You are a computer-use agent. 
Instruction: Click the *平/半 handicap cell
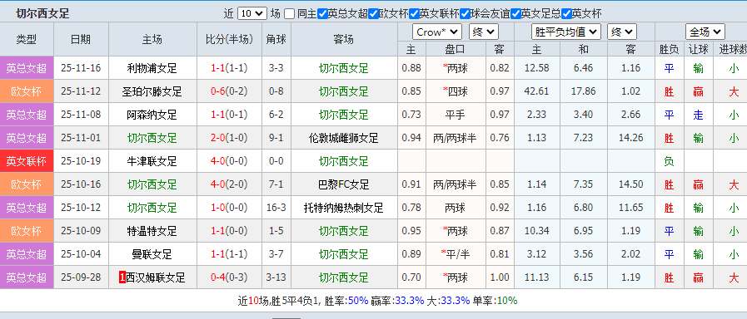(456, 254)
